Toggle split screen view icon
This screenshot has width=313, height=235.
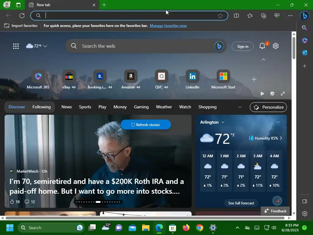(x=236, y=16)
